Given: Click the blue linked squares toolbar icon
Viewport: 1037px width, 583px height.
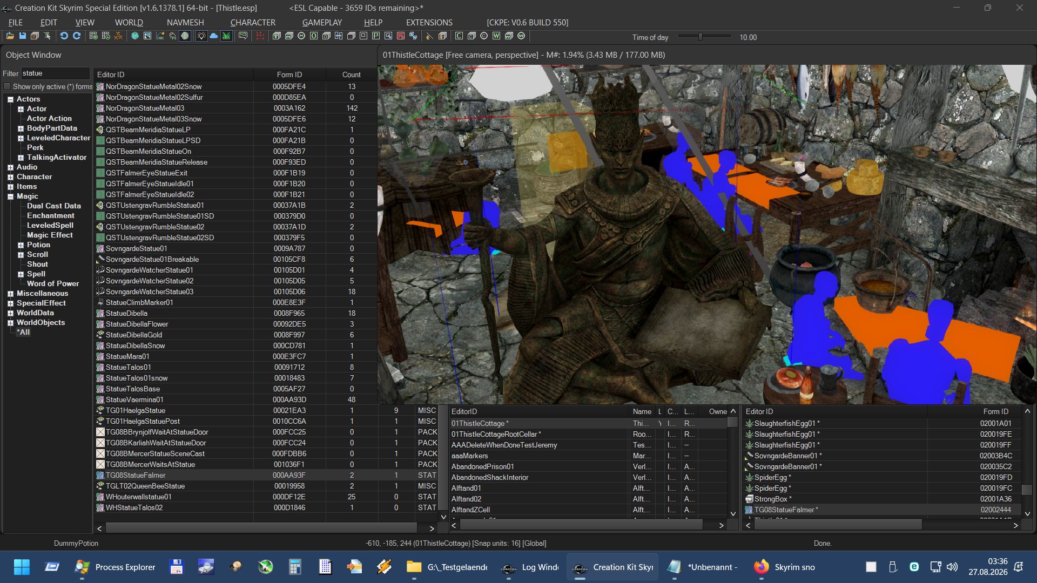Looking at the screenshot, I should pos(413,36).
